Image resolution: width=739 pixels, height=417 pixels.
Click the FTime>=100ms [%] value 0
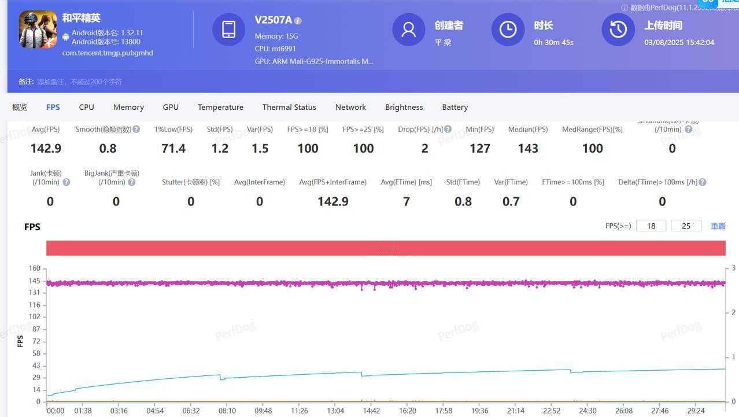573,201
